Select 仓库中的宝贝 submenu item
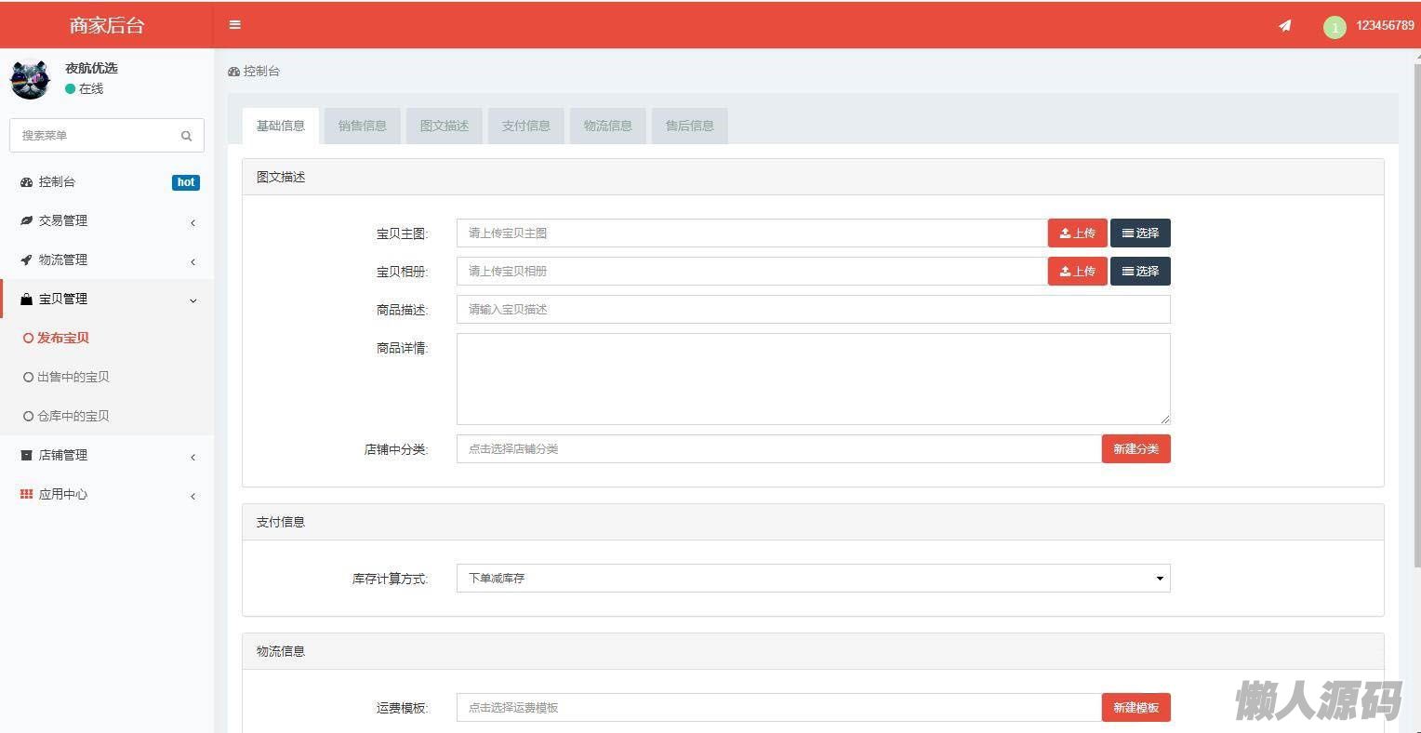Viewport: 1421px width, 733px height. [x=73, y=417]
